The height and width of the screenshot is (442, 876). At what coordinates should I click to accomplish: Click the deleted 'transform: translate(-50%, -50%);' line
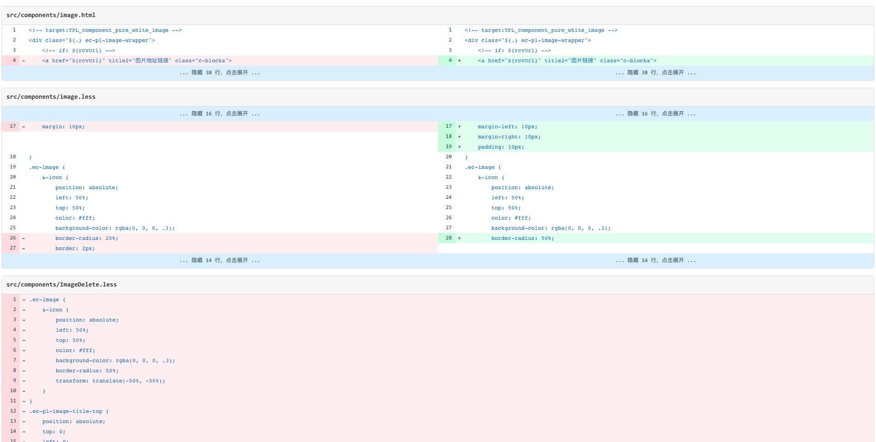point(110,380)
